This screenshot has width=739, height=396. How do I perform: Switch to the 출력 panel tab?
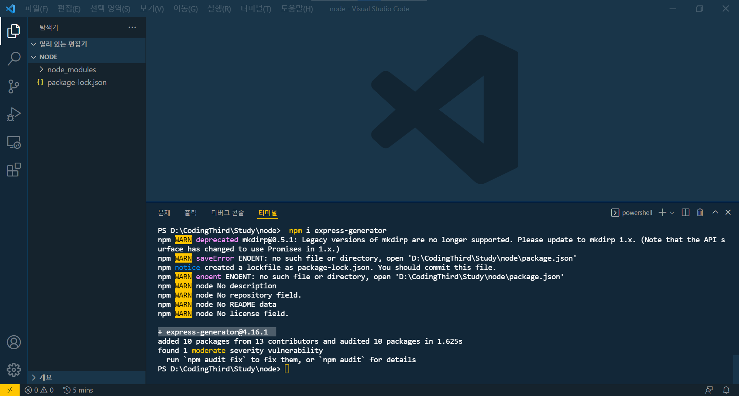191,213
